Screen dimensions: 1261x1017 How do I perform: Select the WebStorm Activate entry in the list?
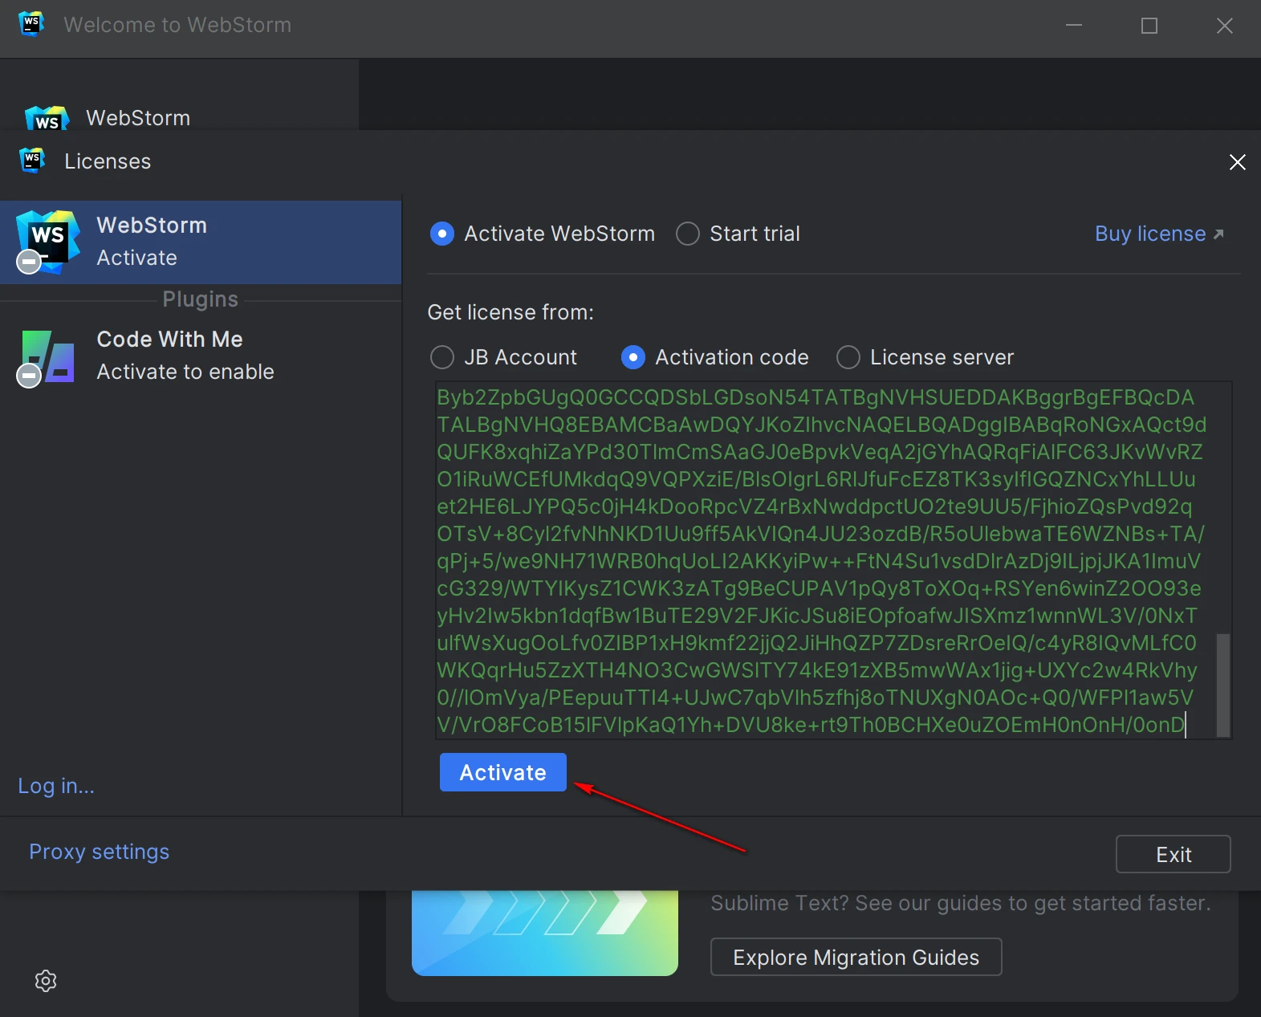tap(201, 242)
